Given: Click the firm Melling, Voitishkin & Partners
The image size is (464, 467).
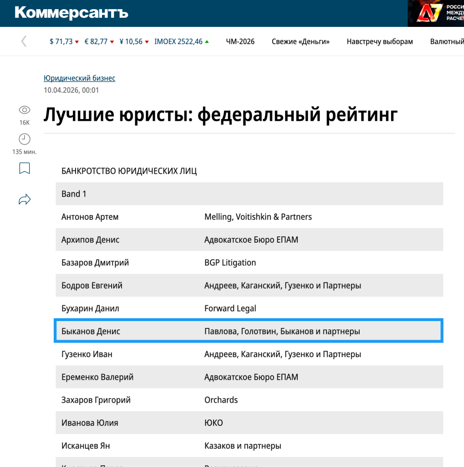Looking at the screenshot, I should pos(258,217).
